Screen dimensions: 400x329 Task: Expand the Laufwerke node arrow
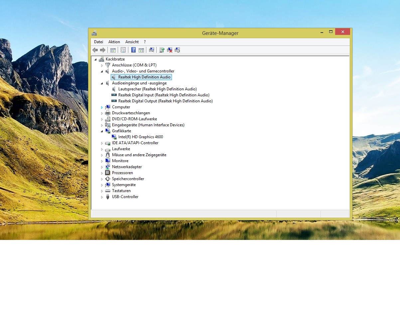coord(102,149)
